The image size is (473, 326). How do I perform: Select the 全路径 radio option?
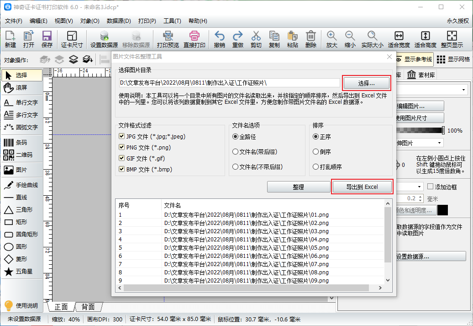[x=235, y=137]
